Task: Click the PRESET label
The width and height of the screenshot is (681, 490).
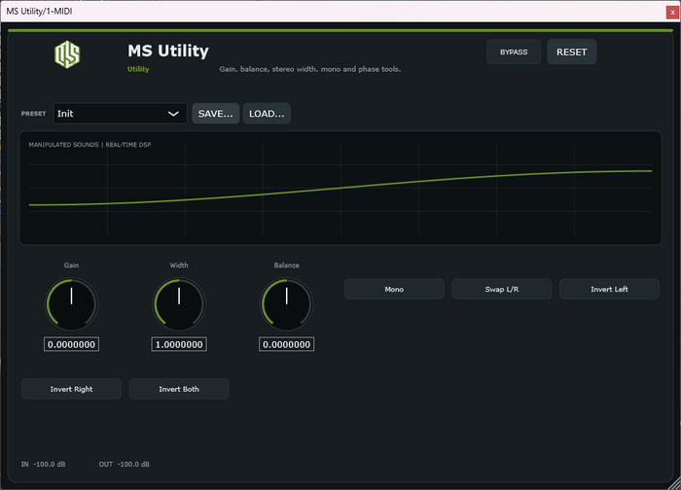Action: [33, 114]
